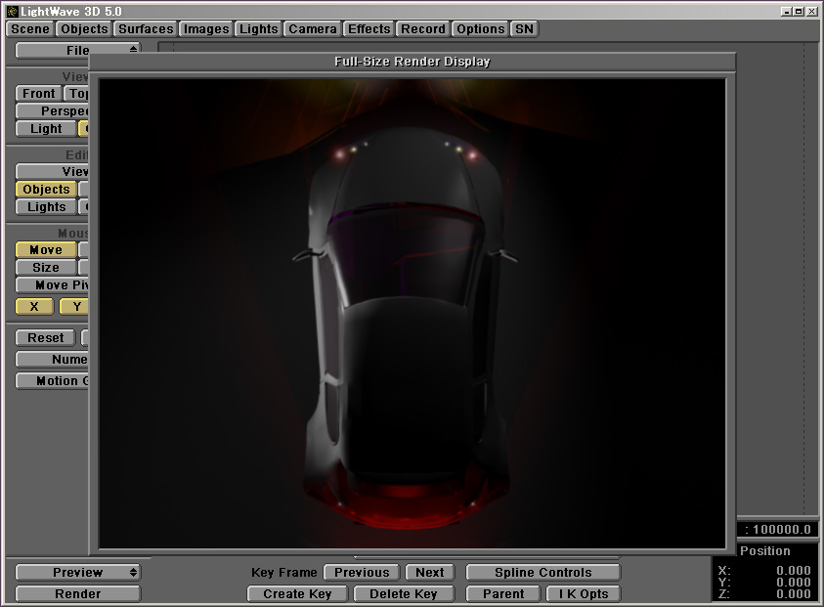Go to Next key frame

tap(429, 573)
